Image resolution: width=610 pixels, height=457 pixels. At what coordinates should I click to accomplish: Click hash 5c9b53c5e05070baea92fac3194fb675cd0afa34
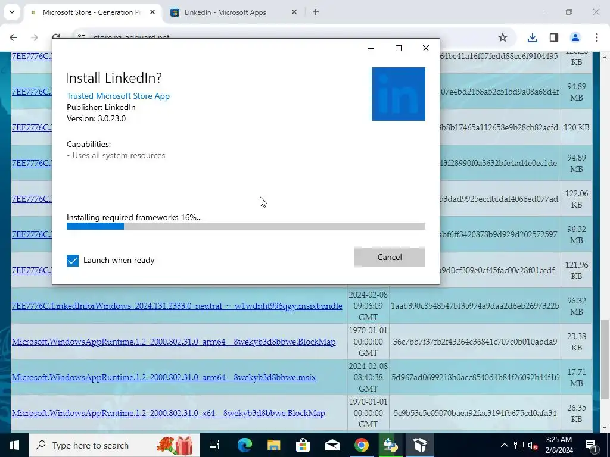pos(475,414)
